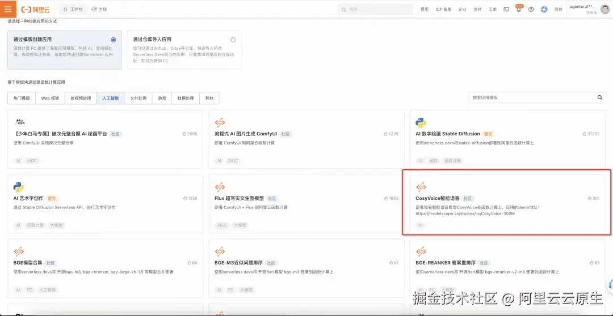
Task: Click the flame count 31285 on Stable Diffusion
Action: (x=591, y=134)
